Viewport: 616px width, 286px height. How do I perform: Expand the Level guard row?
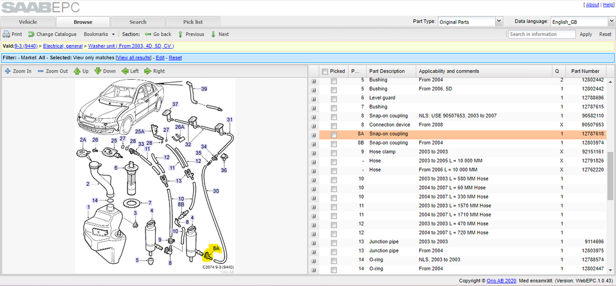(313, 99)
